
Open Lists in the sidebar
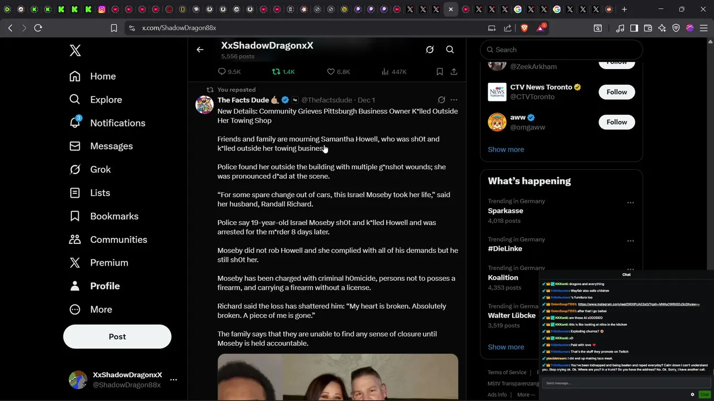coord(89,193)
